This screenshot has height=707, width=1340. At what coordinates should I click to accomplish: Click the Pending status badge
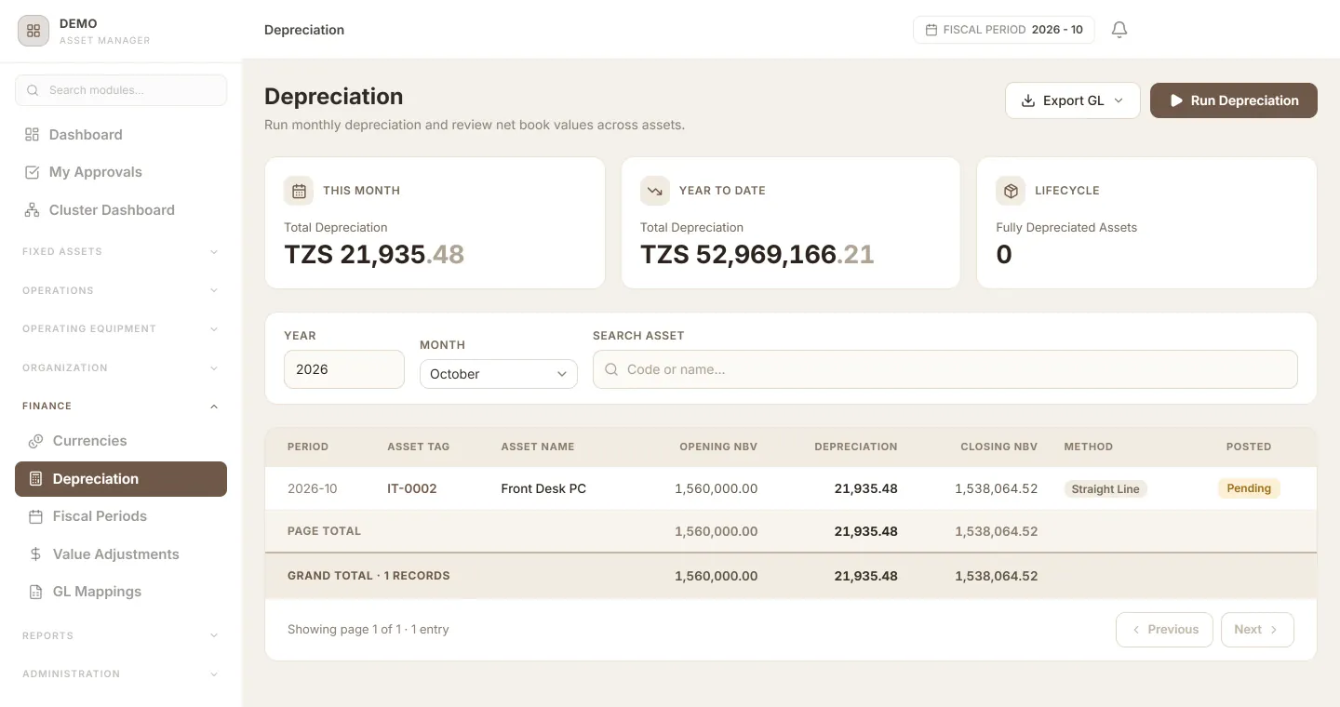(x=1249, y=488)
